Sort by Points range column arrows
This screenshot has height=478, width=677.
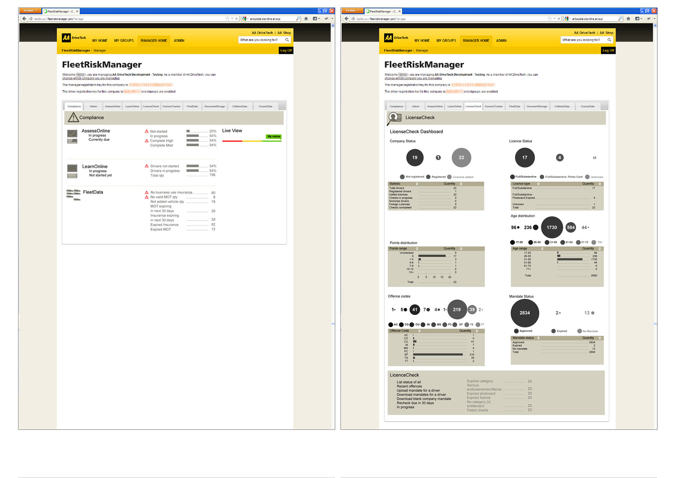click(x=417, y=249)
